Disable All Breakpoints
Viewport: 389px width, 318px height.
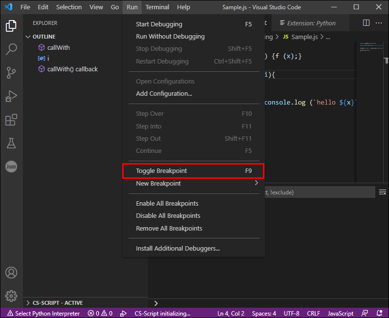(x=194, y=216)
